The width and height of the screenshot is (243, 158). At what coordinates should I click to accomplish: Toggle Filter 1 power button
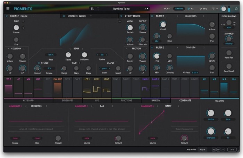coord(152,16)
